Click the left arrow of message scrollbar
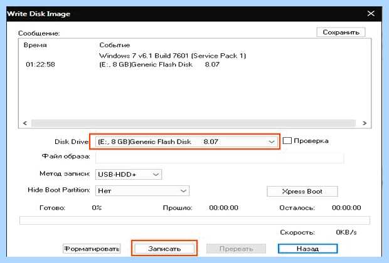This screenshot has height=263, width=389. [25, 123]
